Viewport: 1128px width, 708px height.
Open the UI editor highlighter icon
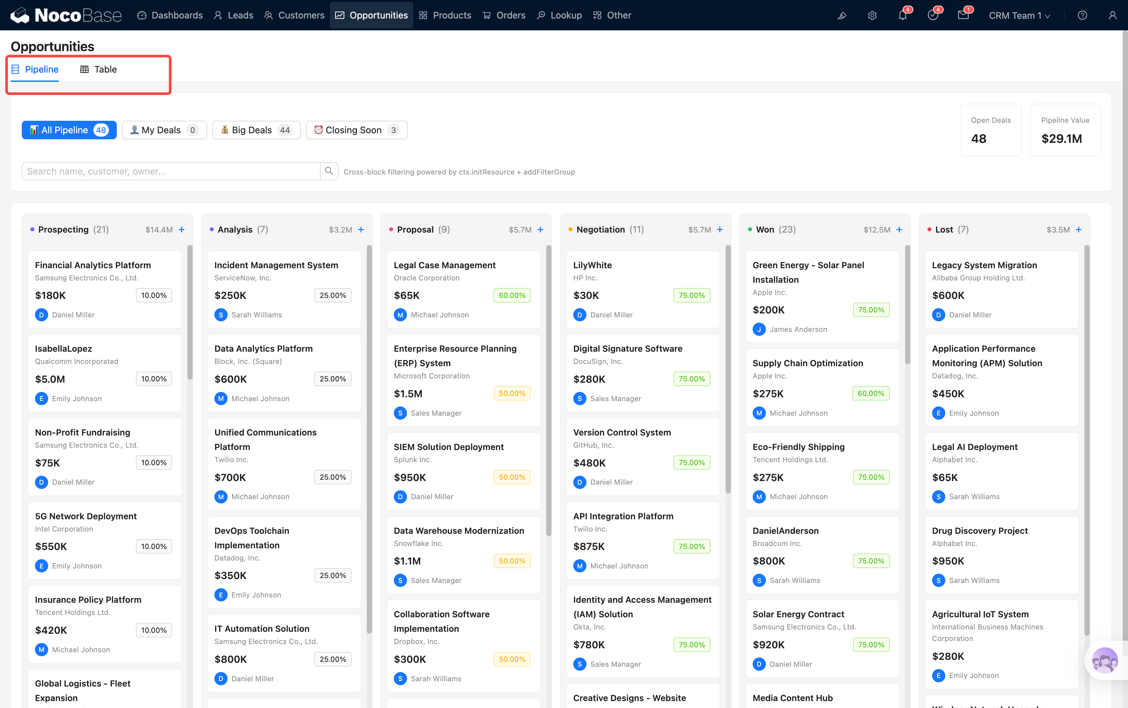click(x=842, y=16)
